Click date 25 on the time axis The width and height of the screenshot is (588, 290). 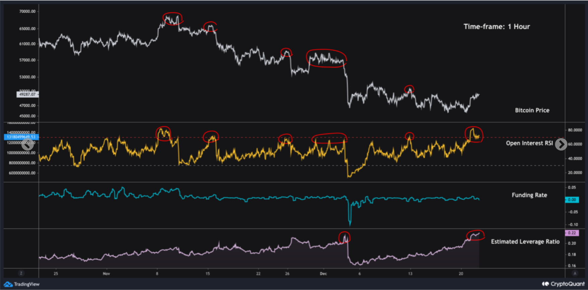56,274
